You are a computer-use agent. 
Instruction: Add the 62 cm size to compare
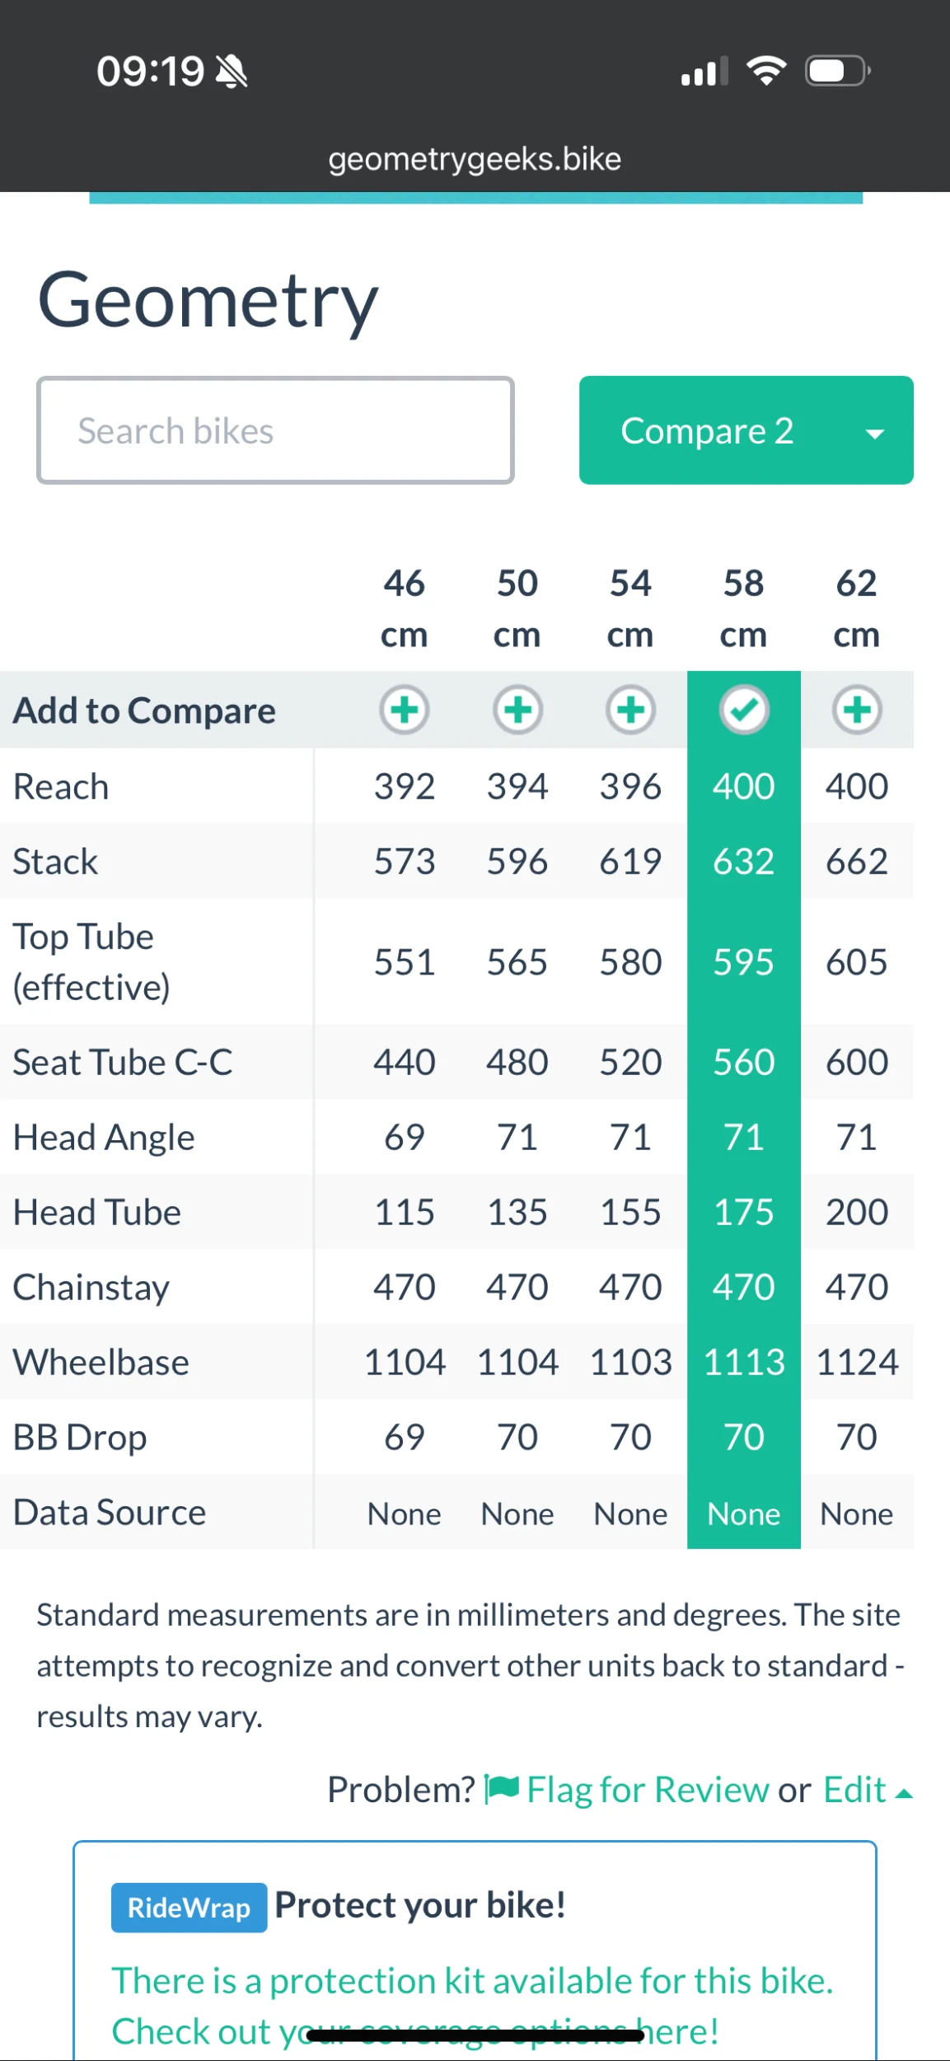[x=857, y=710]
